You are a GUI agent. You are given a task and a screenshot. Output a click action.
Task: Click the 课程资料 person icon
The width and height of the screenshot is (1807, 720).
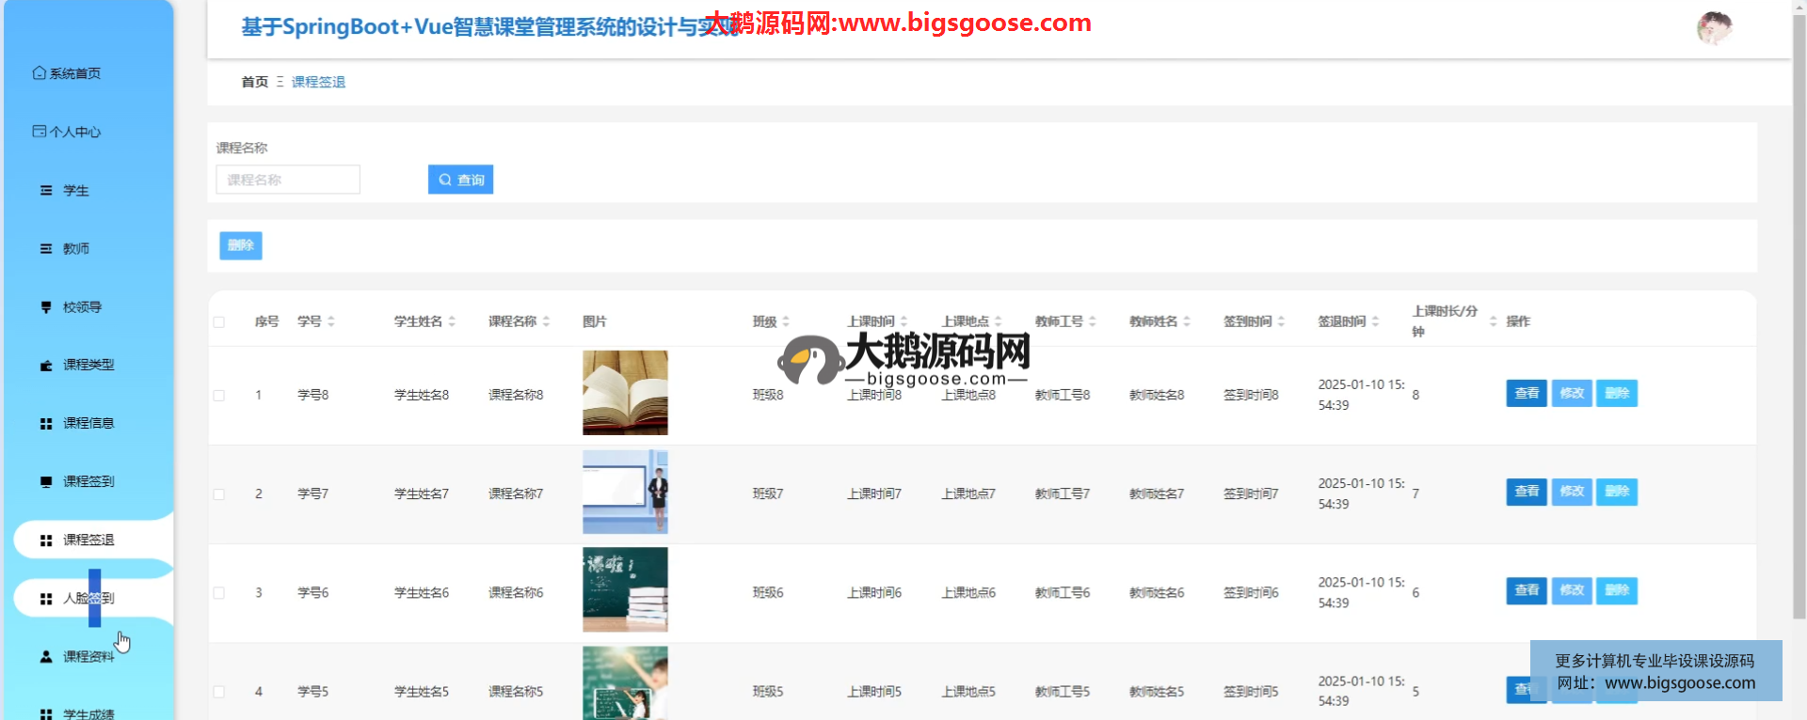pyautogui.click(x=46, y=657)
